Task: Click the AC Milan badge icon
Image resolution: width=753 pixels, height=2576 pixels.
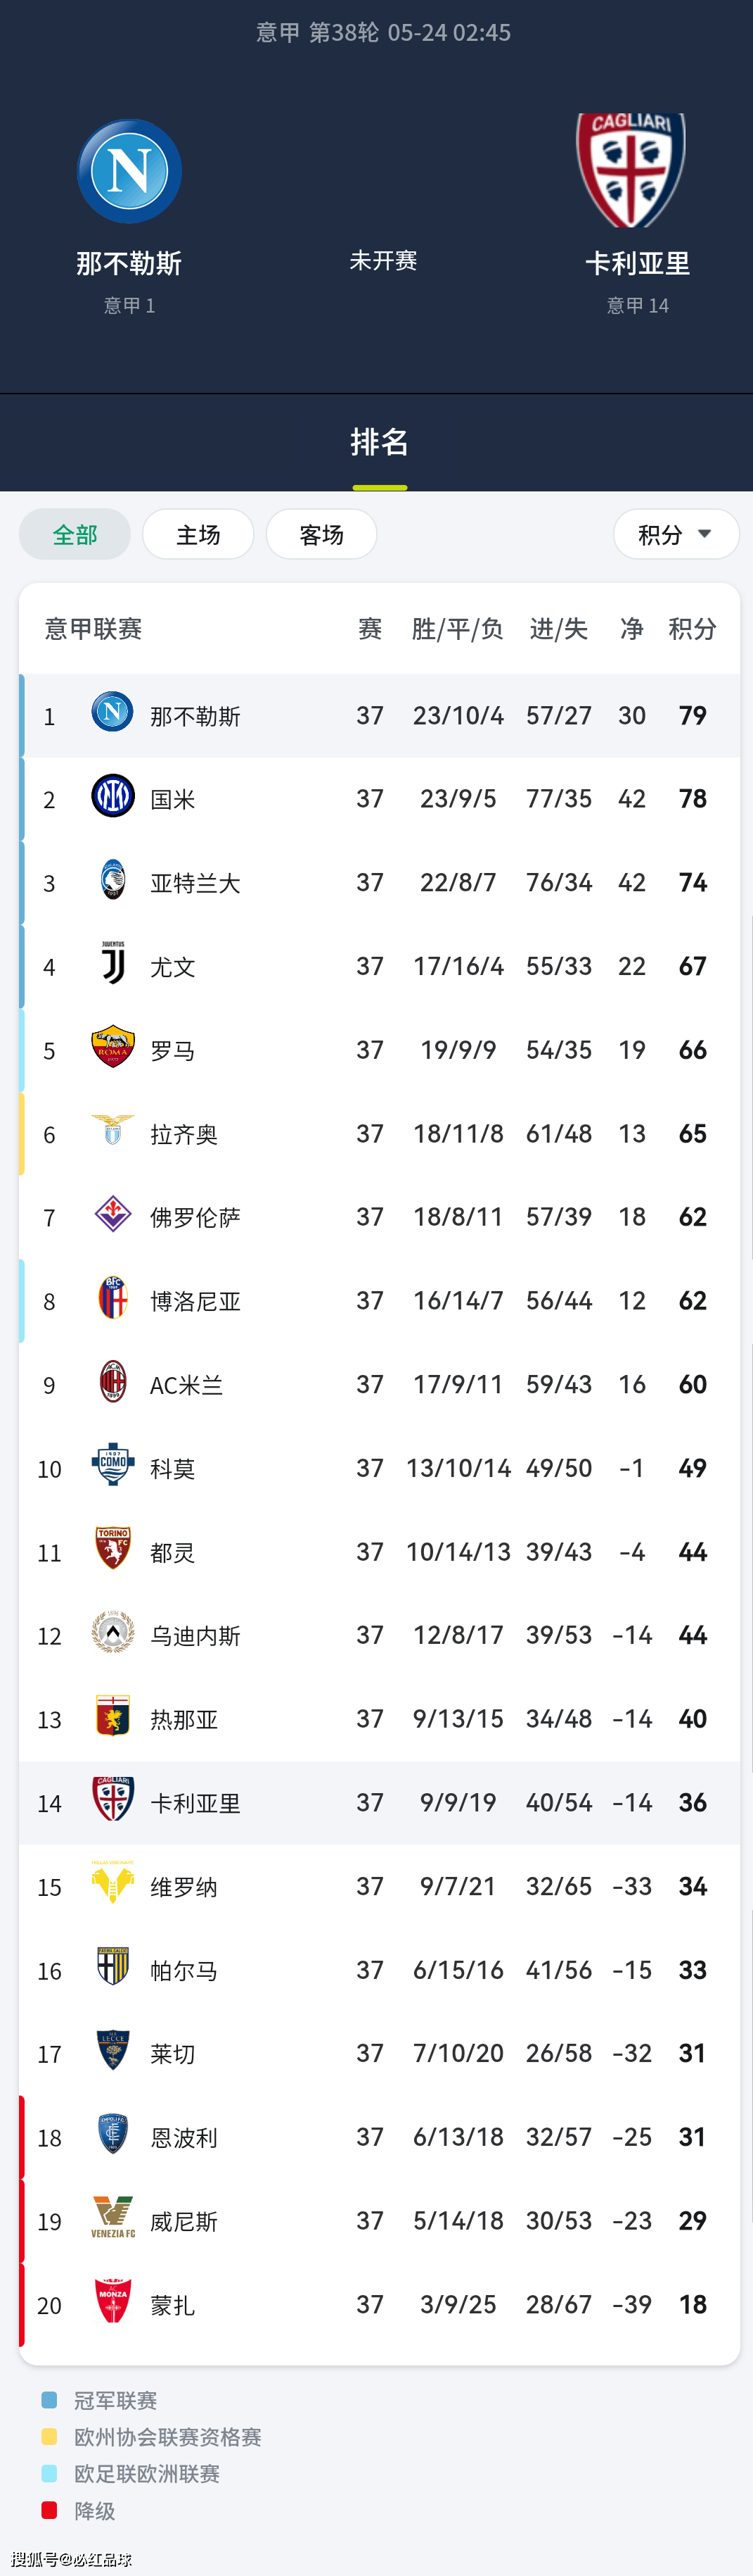Action: (113, 1382)
